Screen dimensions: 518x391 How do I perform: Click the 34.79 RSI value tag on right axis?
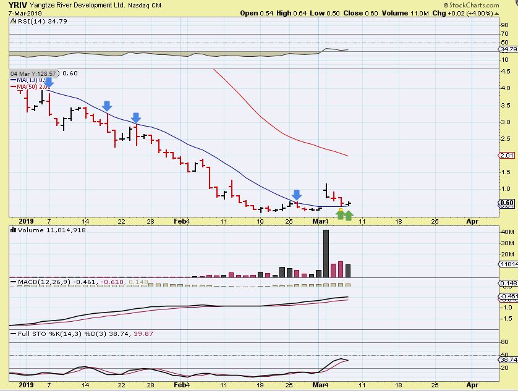pyautogui.click(x=508, y=49)
